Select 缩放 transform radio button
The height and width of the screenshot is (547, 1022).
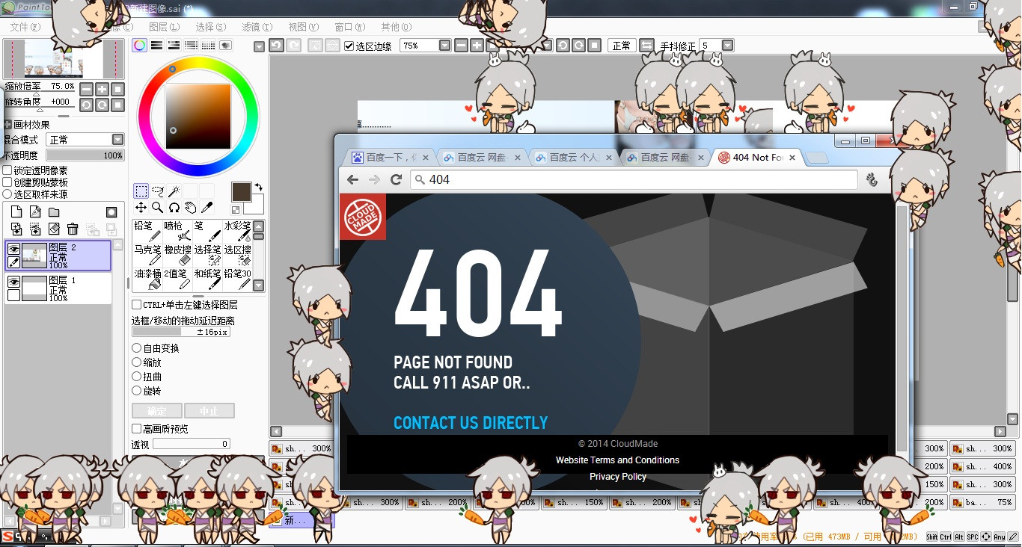(x=137, y=362)
